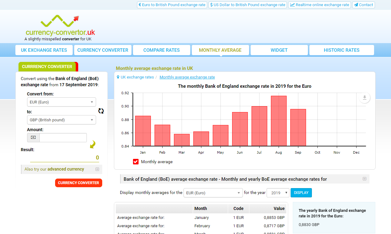
Task: Open the WIDGET tab
Action: [279, 50]
